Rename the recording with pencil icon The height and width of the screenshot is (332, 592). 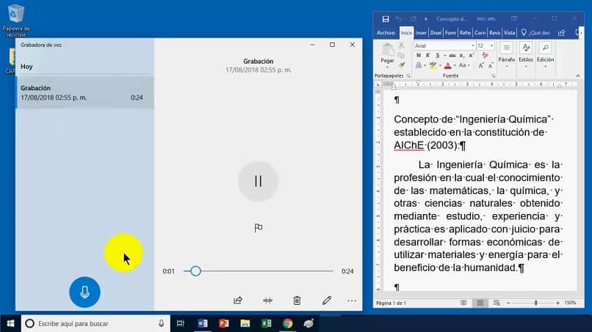(x=327, y=300)
